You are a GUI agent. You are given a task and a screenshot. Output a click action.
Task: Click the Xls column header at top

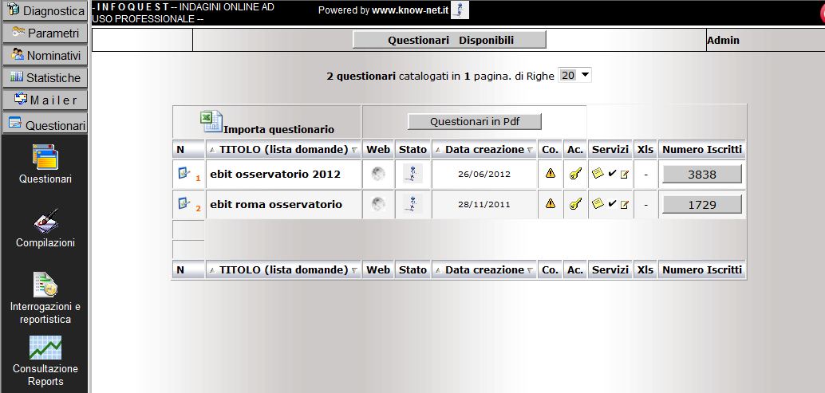coord(645,150)
